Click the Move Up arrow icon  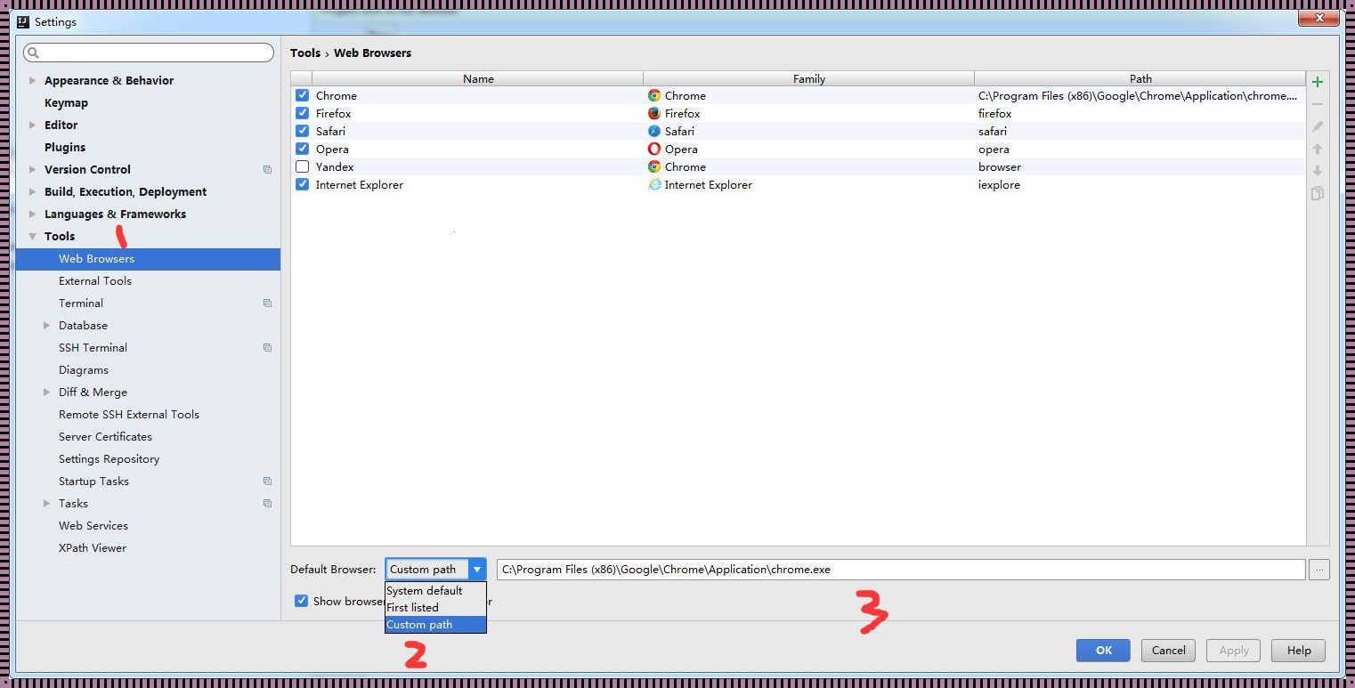coord(1318,149)
